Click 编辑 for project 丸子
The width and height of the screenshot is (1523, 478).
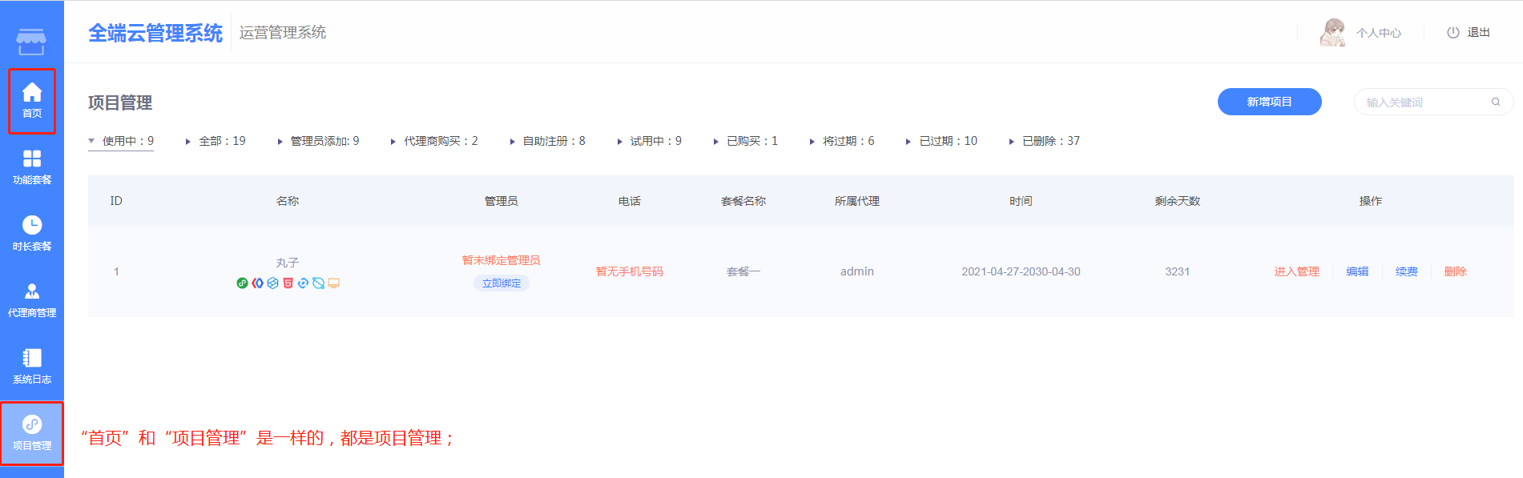click(1357, 271)
